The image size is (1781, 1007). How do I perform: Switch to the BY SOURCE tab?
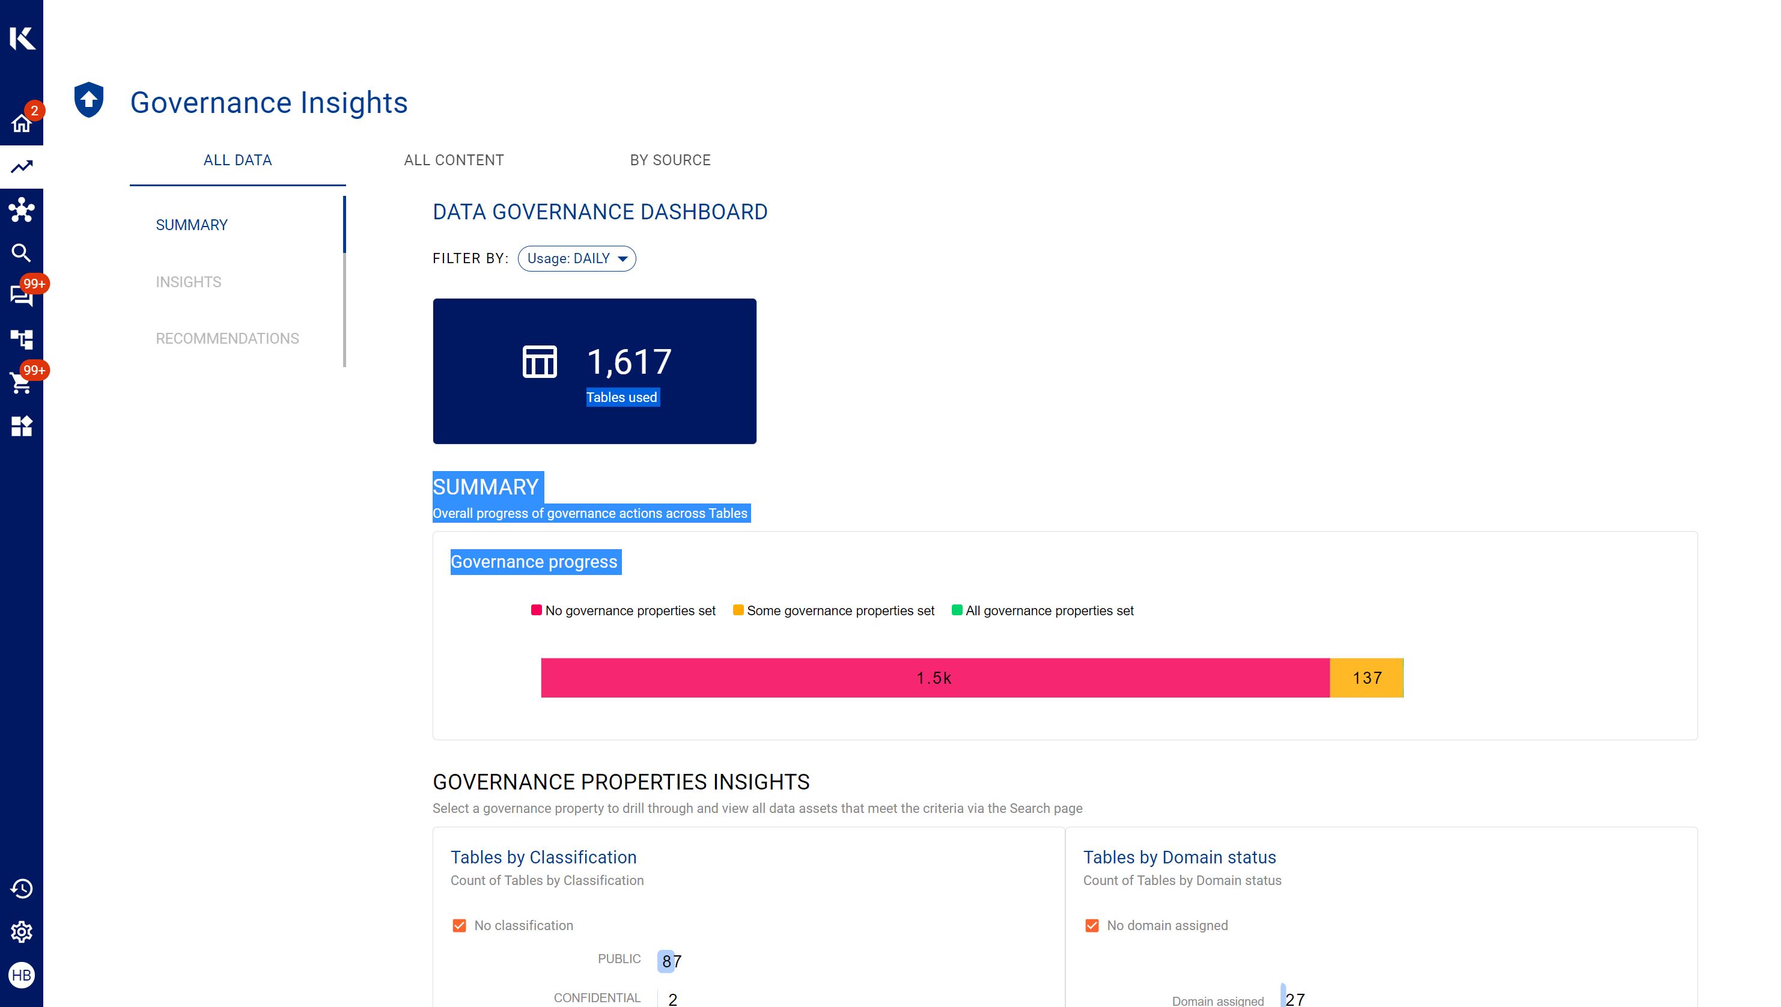[x=669, y=160]
